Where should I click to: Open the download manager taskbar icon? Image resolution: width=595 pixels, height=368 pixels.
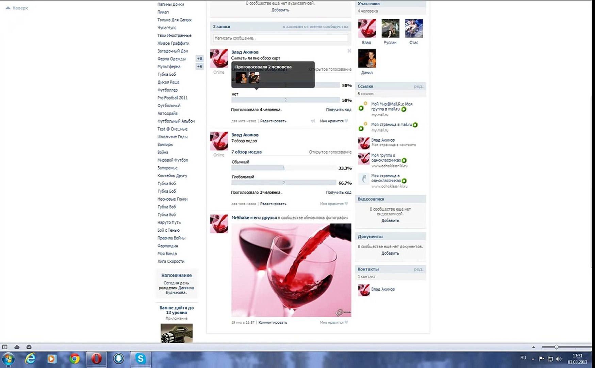(x=119, y=359)
